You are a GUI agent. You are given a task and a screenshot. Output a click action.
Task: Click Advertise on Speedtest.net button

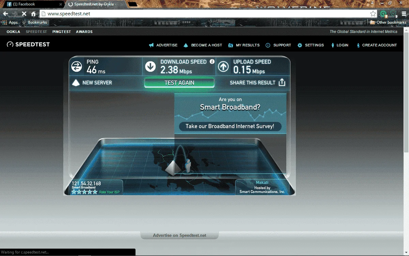click(179, 235)
